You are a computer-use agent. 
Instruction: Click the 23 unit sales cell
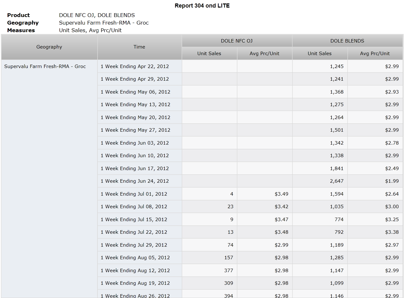point(210,207)
